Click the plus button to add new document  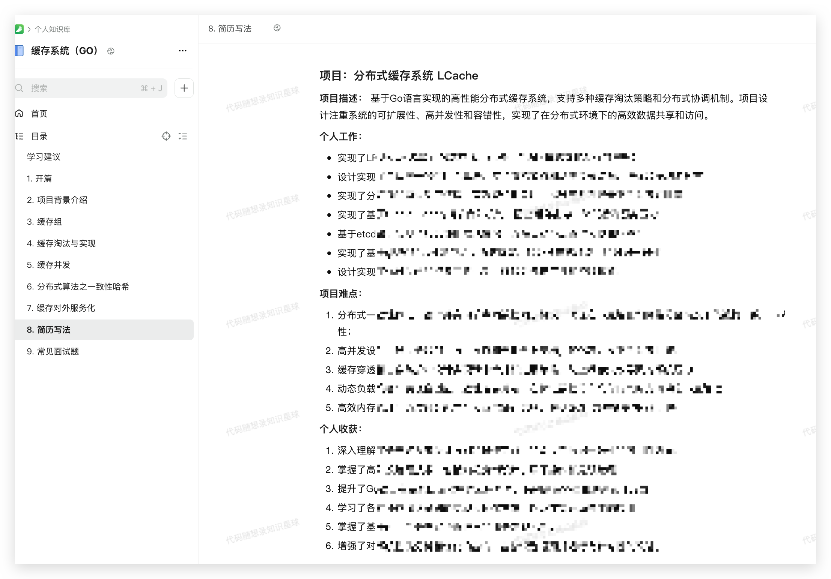click(x=184, y=88)
